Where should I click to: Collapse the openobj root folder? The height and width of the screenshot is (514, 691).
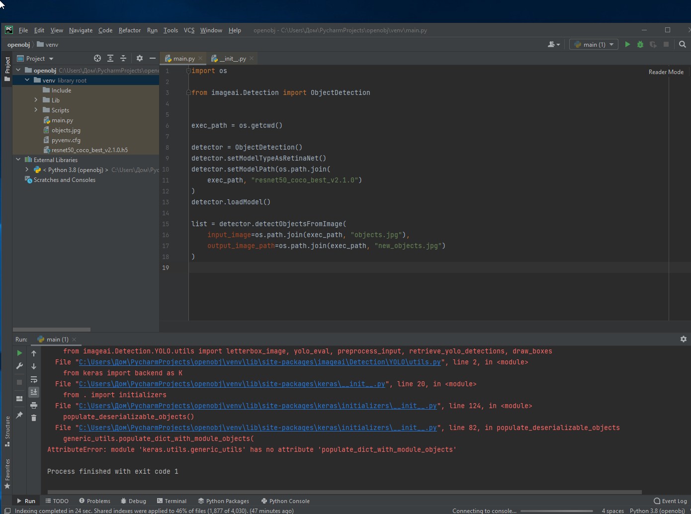[x=18, y=70]
